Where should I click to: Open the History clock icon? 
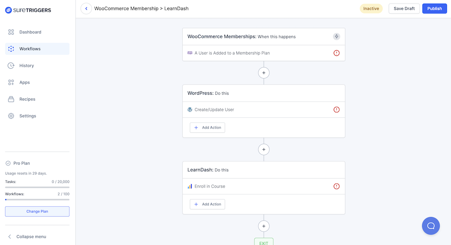pos(11,65)
